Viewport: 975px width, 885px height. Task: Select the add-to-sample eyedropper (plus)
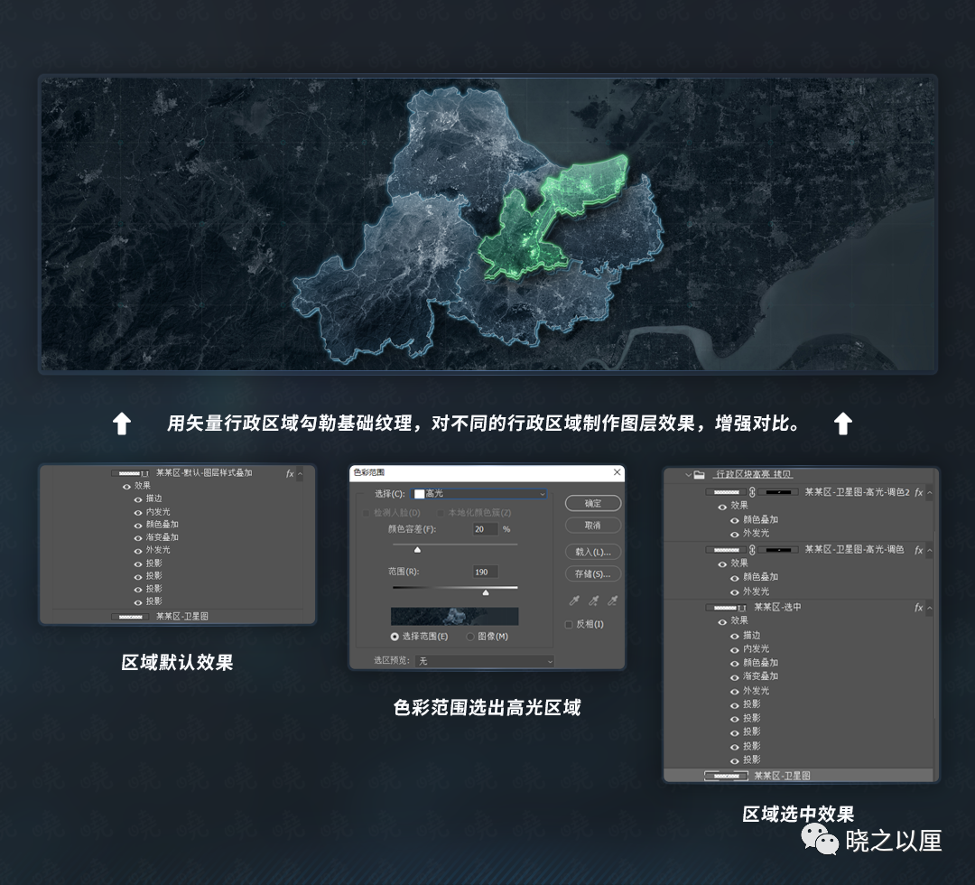pos(594,601)
